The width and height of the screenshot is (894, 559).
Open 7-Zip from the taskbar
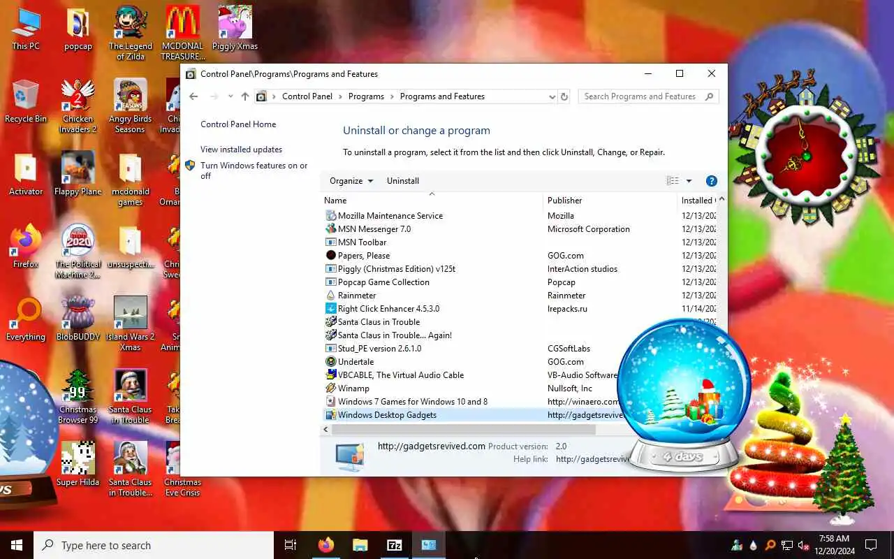[394, 545]
